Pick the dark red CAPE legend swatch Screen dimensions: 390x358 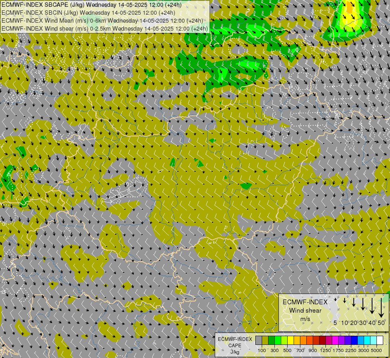click(x=323, y=340)
